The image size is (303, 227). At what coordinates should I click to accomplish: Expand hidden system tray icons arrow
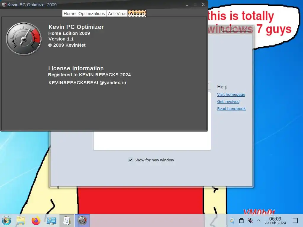click(x=259, y=220)
